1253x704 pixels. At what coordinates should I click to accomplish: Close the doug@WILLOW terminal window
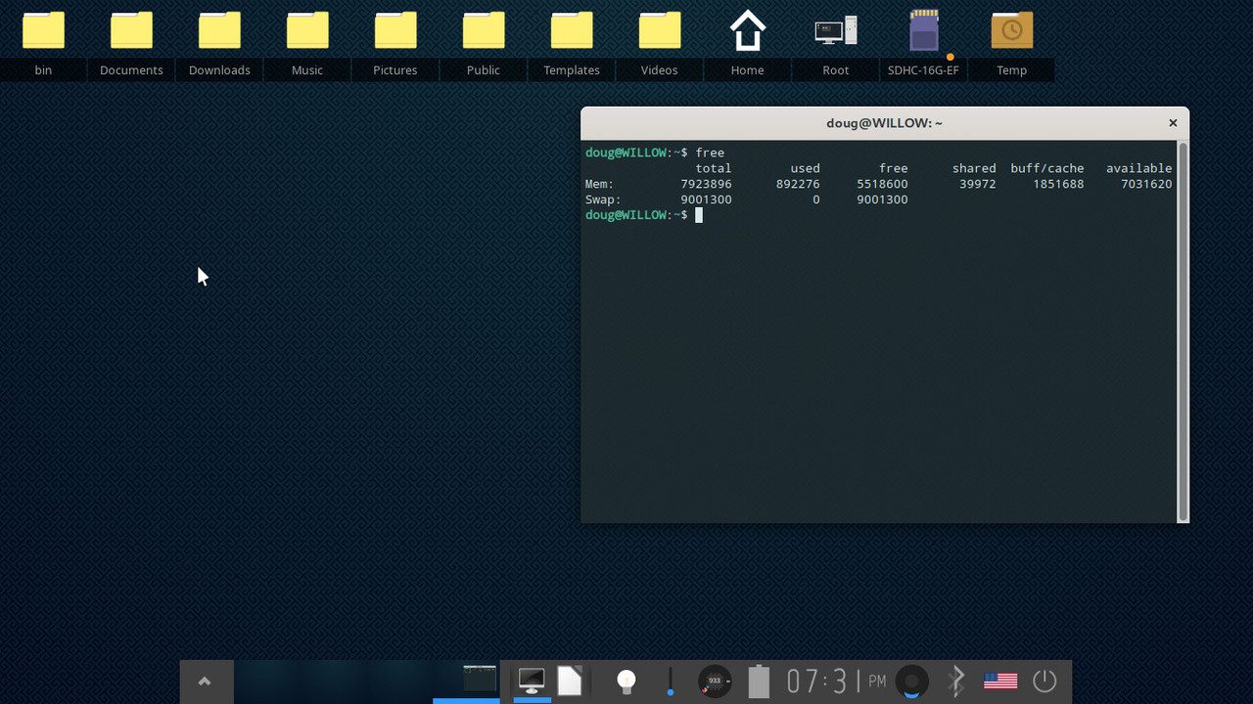coord(1173,123)
